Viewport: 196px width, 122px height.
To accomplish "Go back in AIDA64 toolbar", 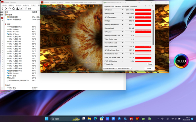I will (x=2, y=9).
